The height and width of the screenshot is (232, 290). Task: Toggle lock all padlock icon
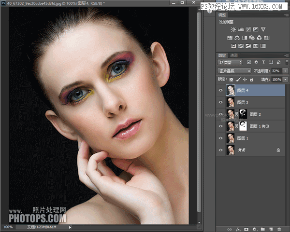tap(251, 80)
